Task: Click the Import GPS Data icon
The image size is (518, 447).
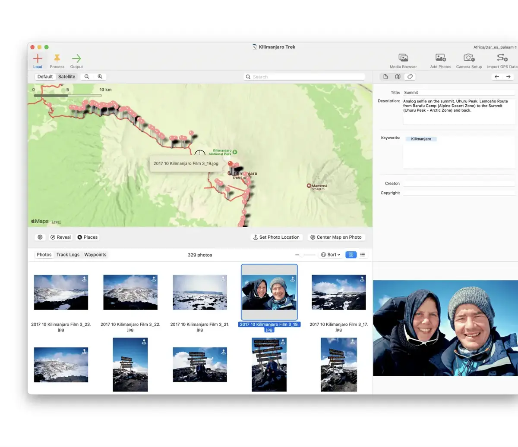Action: click(x=502, y=59)
